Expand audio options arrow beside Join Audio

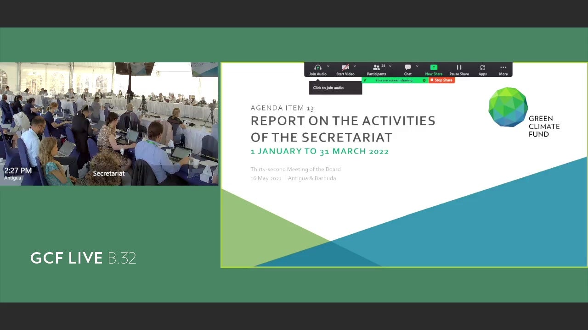click(328, 66)
